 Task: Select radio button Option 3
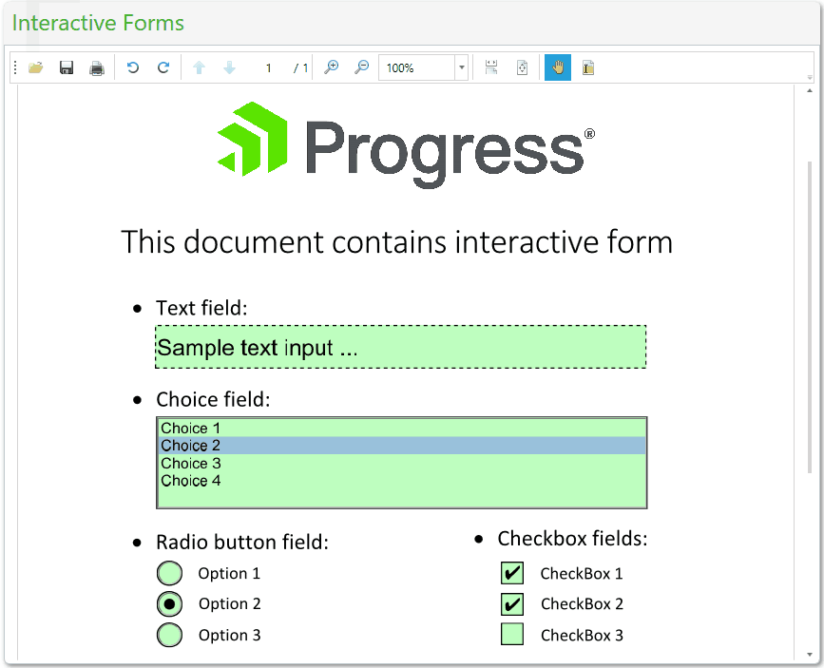tap(169, 635)
